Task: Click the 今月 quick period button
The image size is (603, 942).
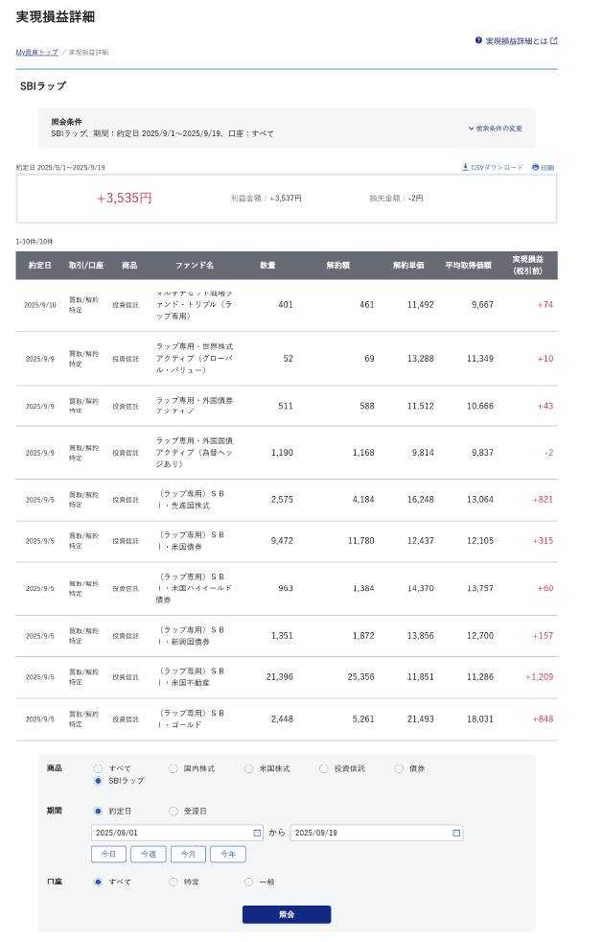Action: point(188,854)
